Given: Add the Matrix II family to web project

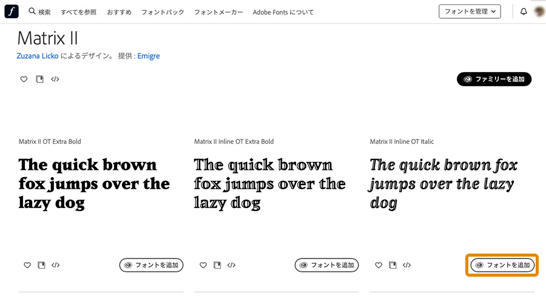Looking at the screenshot, I should tap(39, 79).
